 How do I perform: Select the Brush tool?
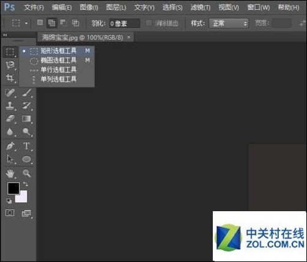27,93
